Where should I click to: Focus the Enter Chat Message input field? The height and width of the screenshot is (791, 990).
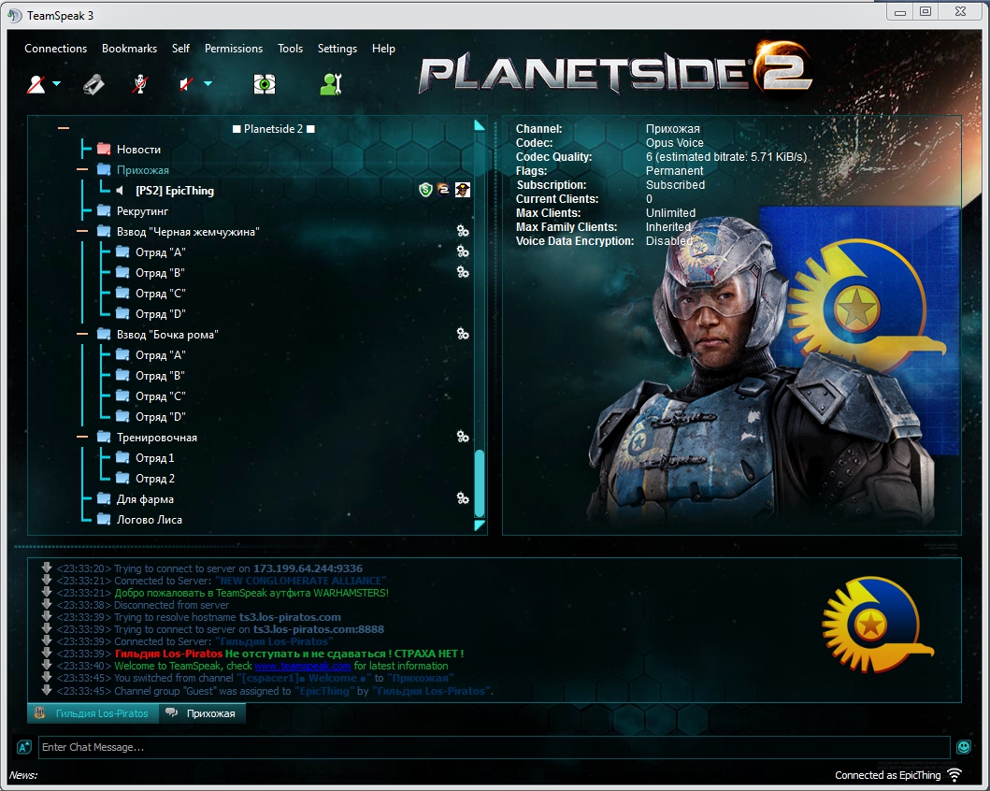pos(495,747)
